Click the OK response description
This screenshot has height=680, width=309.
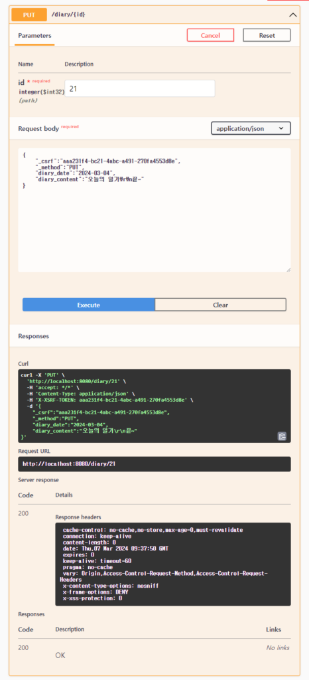[60, 655]
